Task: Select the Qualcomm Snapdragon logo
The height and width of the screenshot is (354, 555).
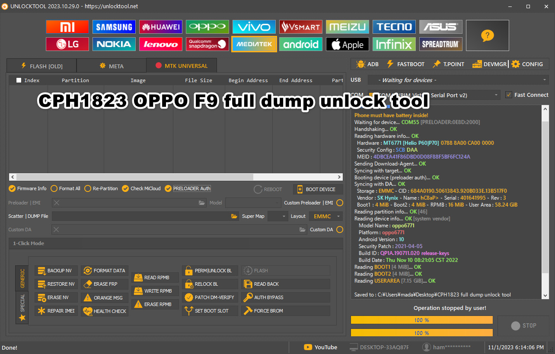Action: click(207, 44)
